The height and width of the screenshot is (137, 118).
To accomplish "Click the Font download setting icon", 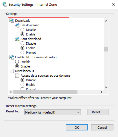I will pyautogui.click(x=17, y=39).
